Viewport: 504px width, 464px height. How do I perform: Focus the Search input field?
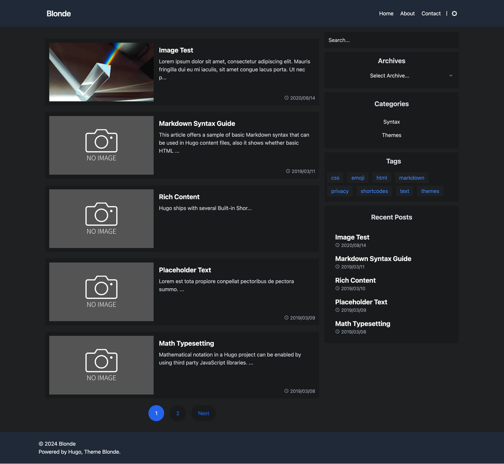point(391,40)
